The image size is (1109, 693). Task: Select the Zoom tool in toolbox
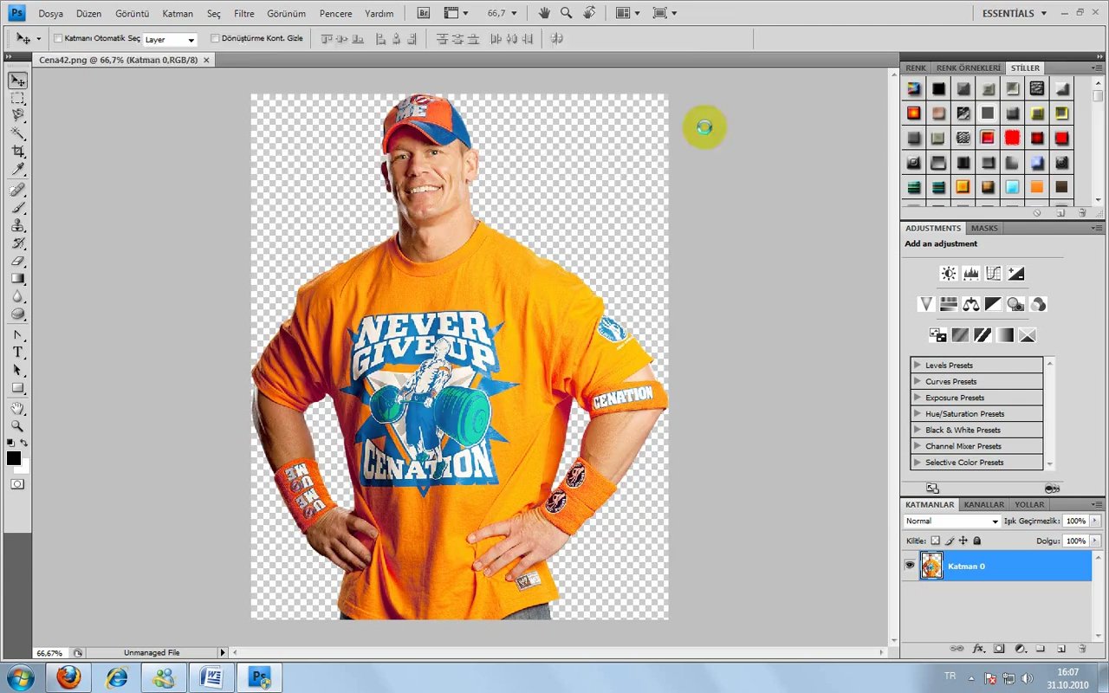point(17,427)
